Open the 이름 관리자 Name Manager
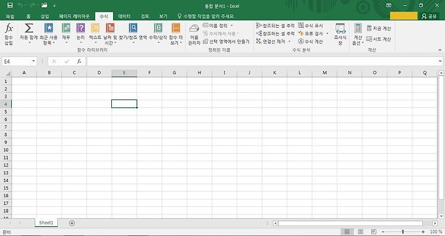The image size is (445, 236). click(x=194, y=35)
